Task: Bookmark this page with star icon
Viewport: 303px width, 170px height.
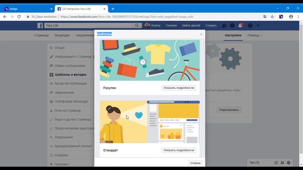Action: [272, 17]
